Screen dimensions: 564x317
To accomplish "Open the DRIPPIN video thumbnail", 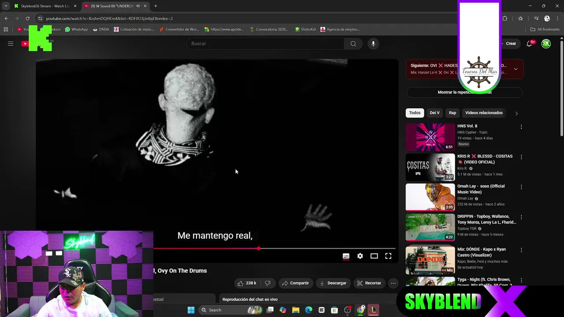I will click(430, 228).
